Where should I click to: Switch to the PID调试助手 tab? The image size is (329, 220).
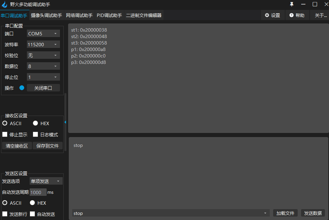point(109,15)
